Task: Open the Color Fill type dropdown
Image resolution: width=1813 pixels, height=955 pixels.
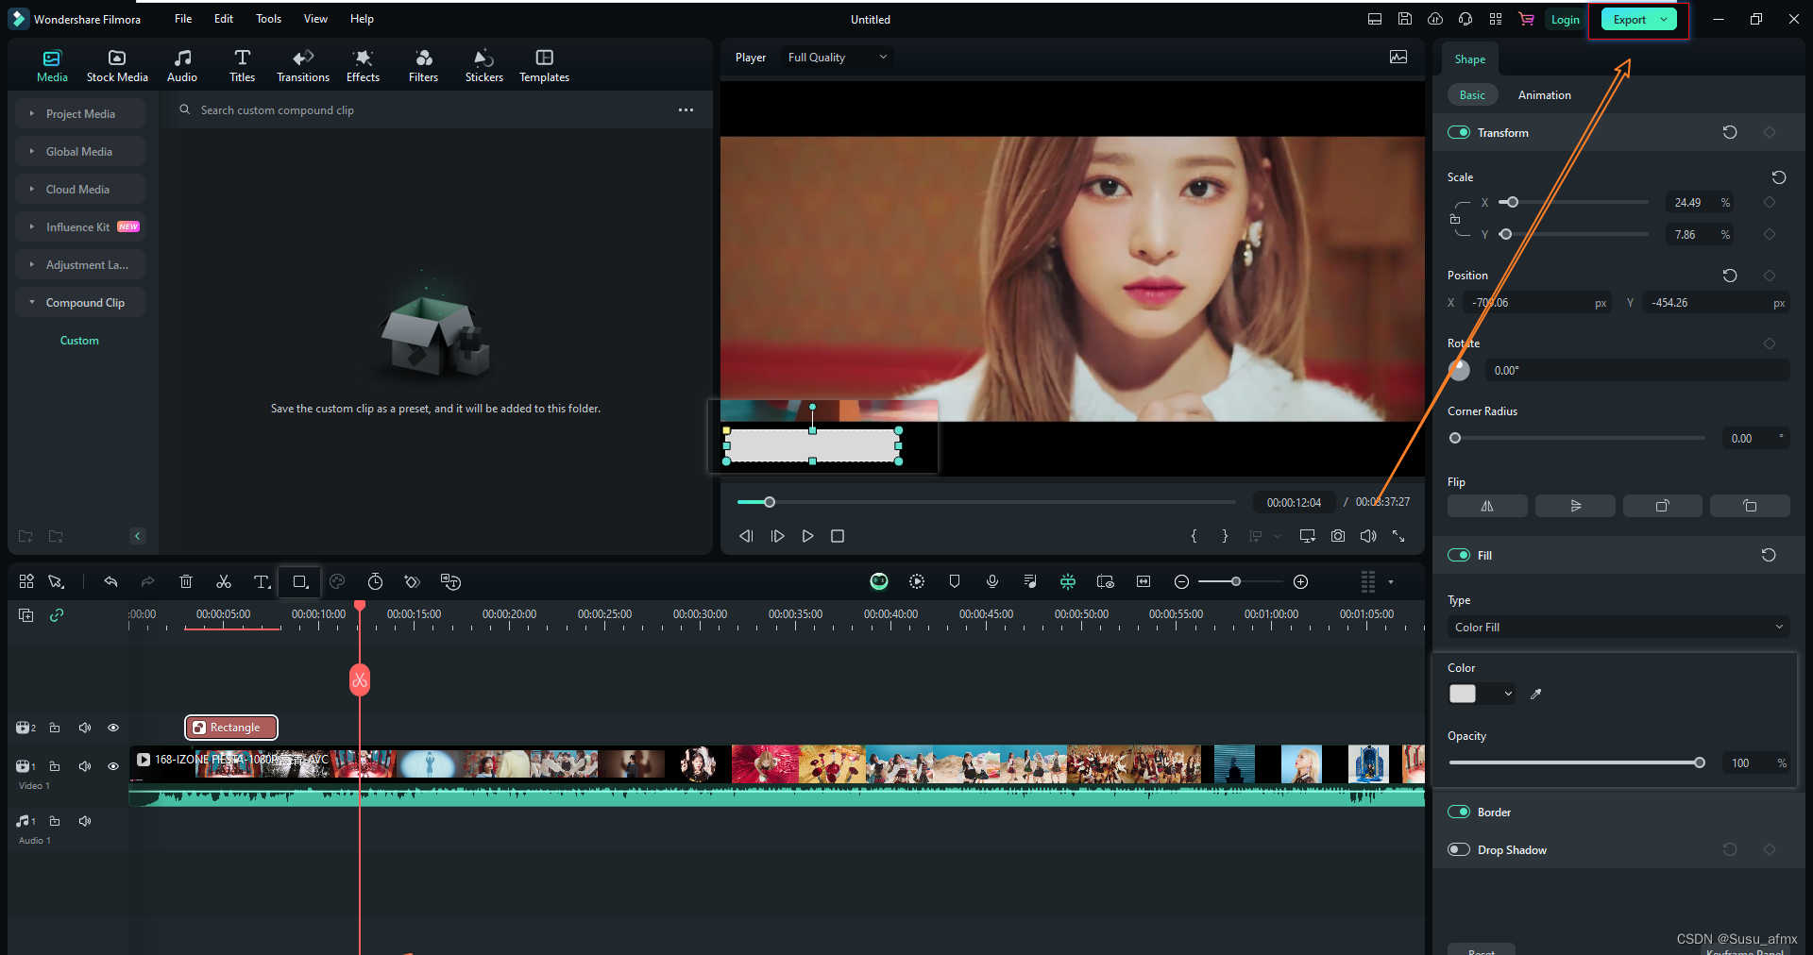Action: pos(1618,628)
